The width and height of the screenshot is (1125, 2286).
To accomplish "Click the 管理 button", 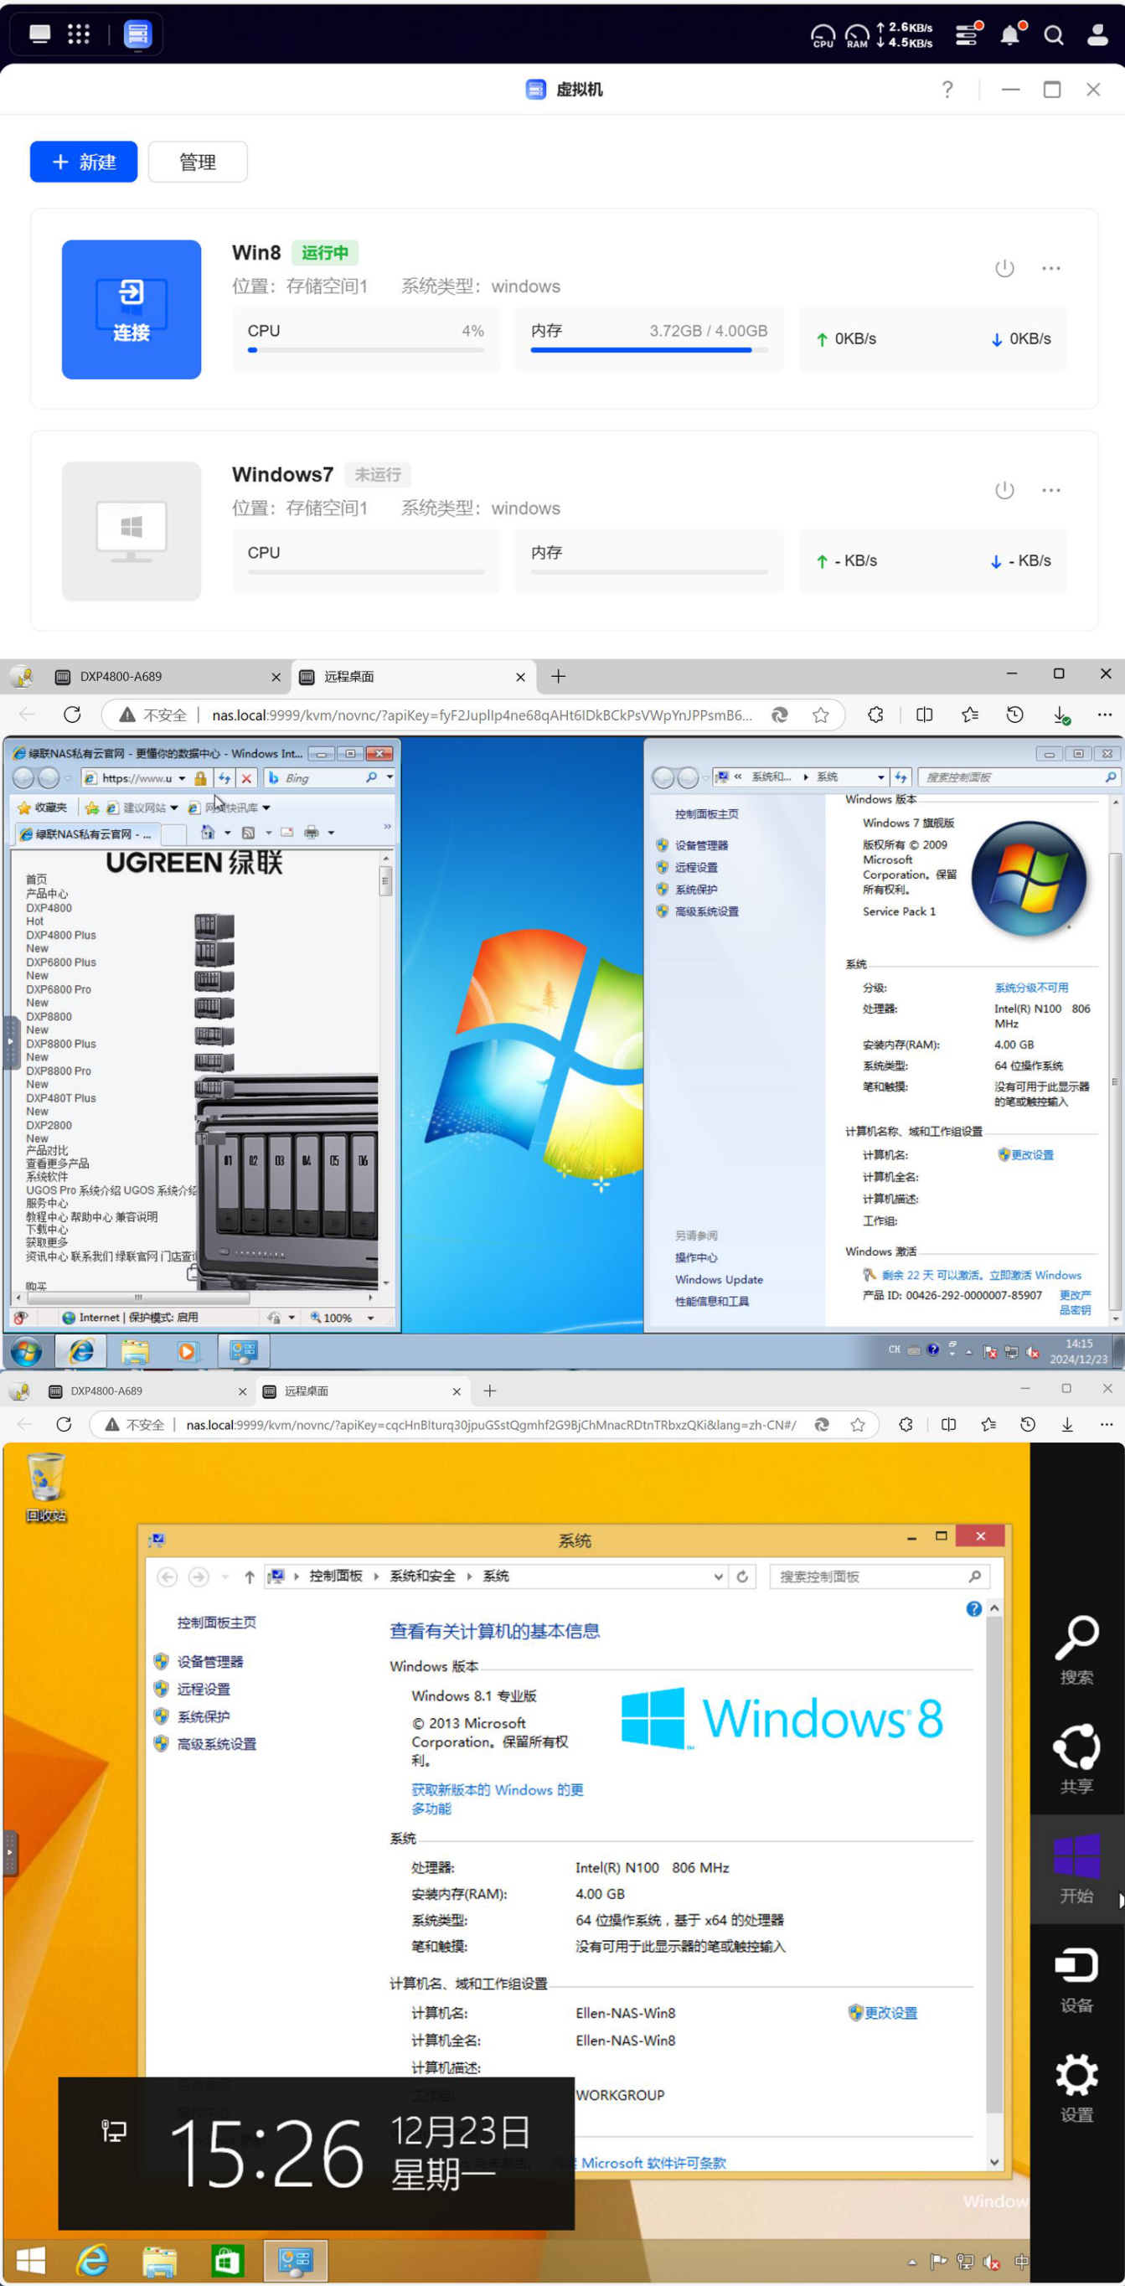I will click(x=198, y=162).
